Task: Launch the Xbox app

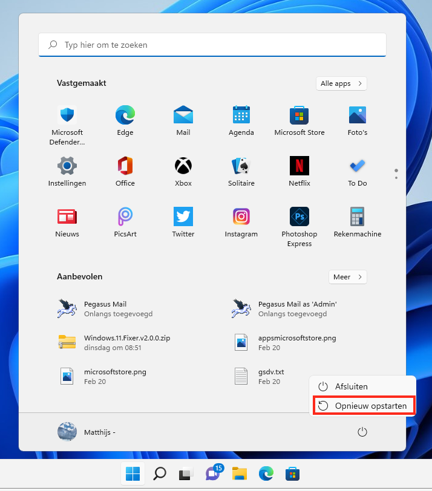Action: pyautogui.click(x=183, y=171)
